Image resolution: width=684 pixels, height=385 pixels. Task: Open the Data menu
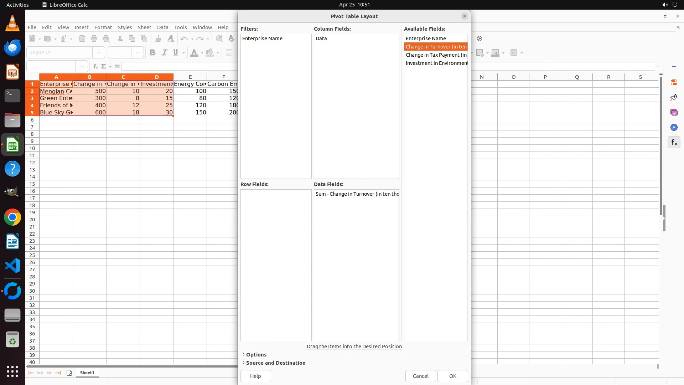[x=162, y=27]
